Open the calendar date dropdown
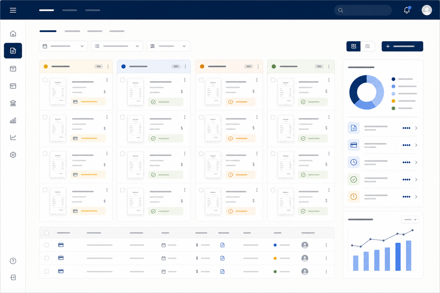Viewport: 440px width, 293px height. 63,46
